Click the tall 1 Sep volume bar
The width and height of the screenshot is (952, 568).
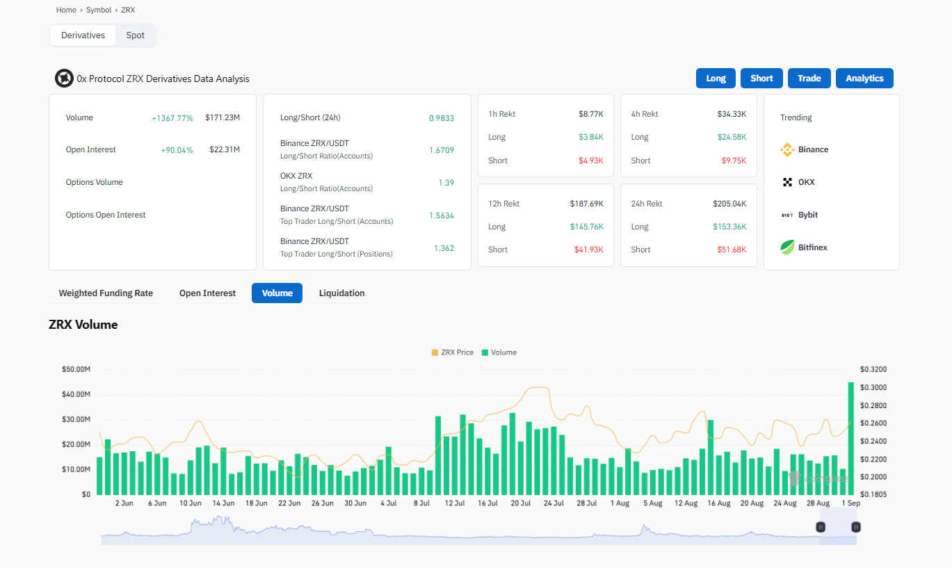coord(850,438)
